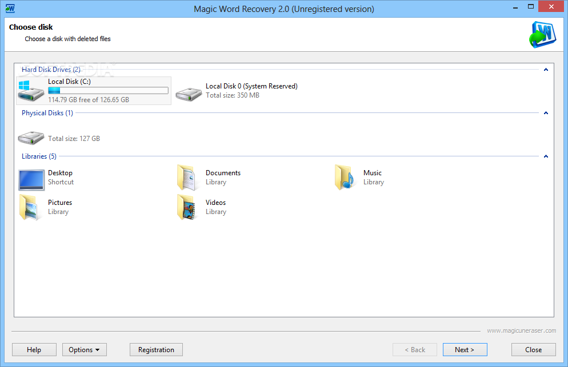Screen dimensions: 568x367
Task: Click the 'Videos' label text
Action: (x=215, y=203)
